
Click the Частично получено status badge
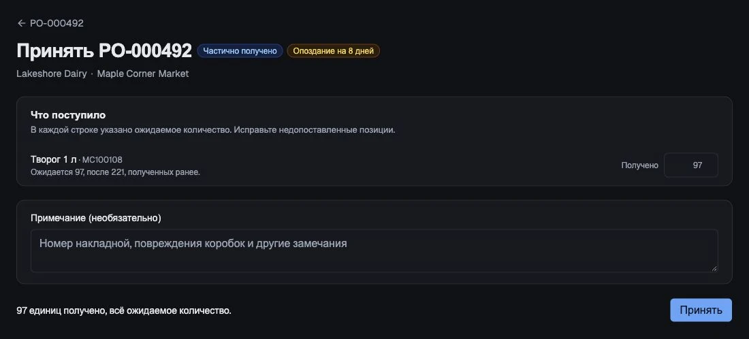point(240,50)
